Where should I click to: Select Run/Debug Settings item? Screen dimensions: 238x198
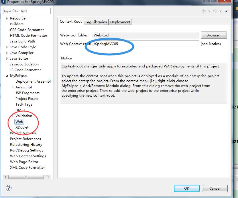click(27, 150)
